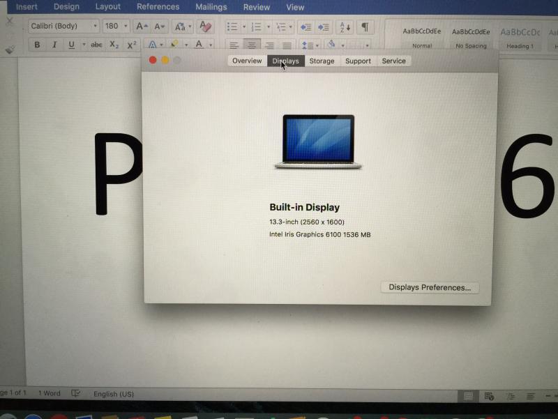Apply a multilevel list
The image size is (558, 419).
281,27
